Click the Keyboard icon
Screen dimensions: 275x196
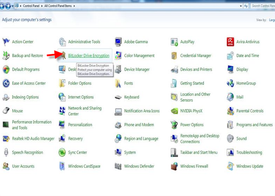[x=118, y=97]
